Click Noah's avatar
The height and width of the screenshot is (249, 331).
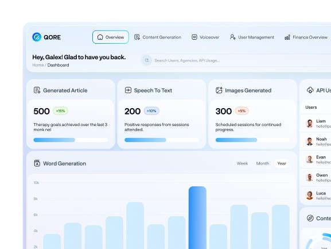point(310,141)
